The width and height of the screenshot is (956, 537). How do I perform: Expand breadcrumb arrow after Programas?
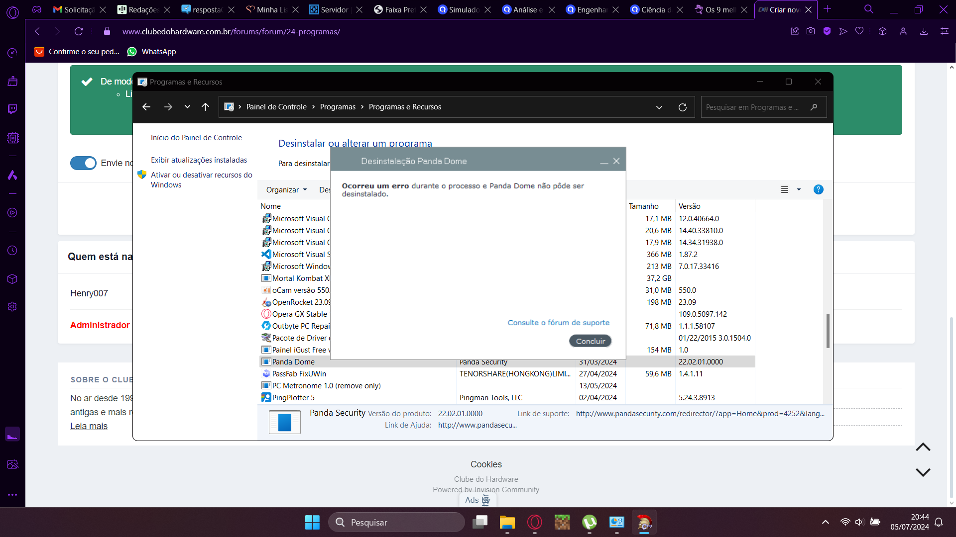pos(362,107)
